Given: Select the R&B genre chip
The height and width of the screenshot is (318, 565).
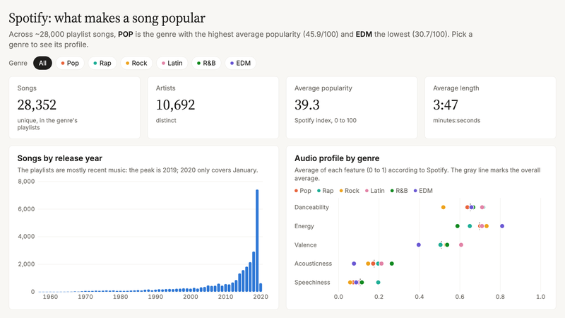Looking at the screenshot, I should point(206,63).
